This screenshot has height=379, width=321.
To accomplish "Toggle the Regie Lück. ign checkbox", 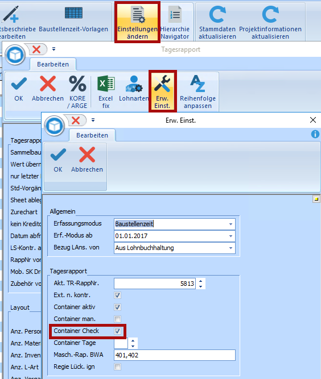I will [118, 367].
